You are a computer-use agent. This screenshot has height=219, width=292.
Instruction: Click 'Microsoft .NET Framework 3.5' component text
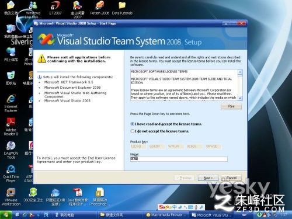tap(69, 82)
